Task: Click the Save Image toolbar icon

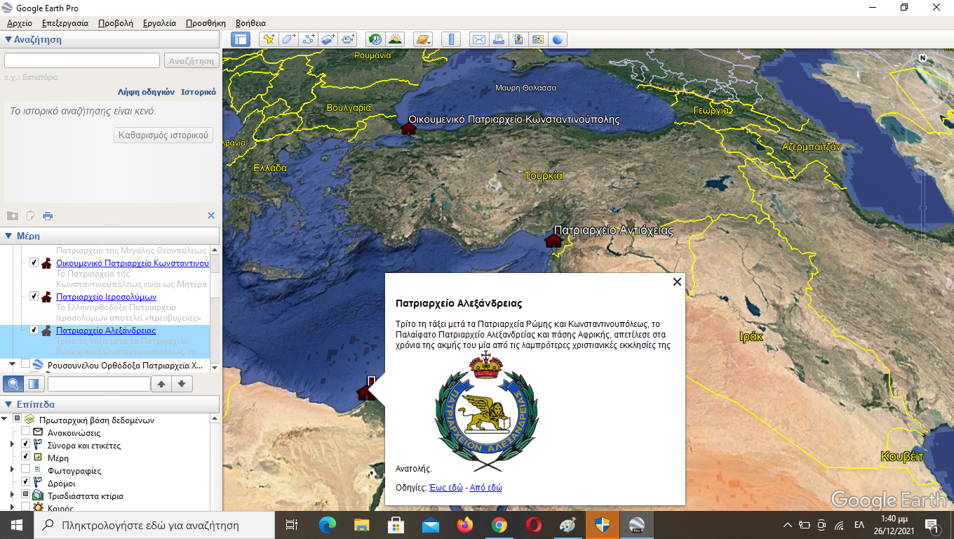Action: click(518, 39)
